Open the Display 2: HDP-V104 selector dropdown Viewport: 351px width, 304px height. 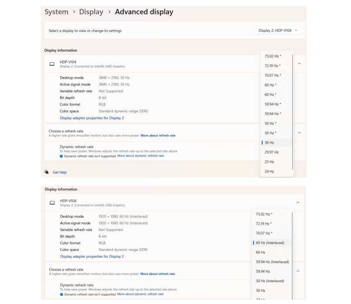pyautogui.click(x=278, y=30)
